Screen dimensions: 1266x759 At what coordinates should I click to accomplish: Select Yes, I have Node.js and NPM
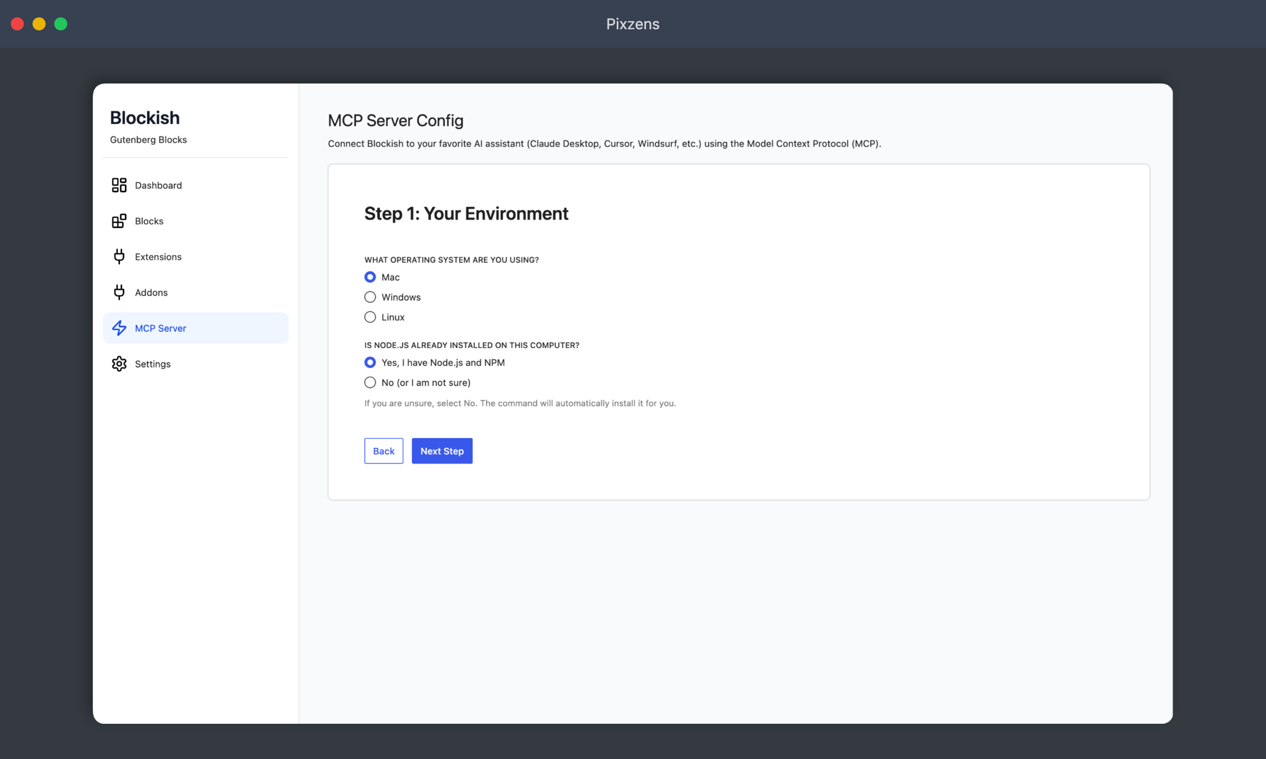(370, 362)
